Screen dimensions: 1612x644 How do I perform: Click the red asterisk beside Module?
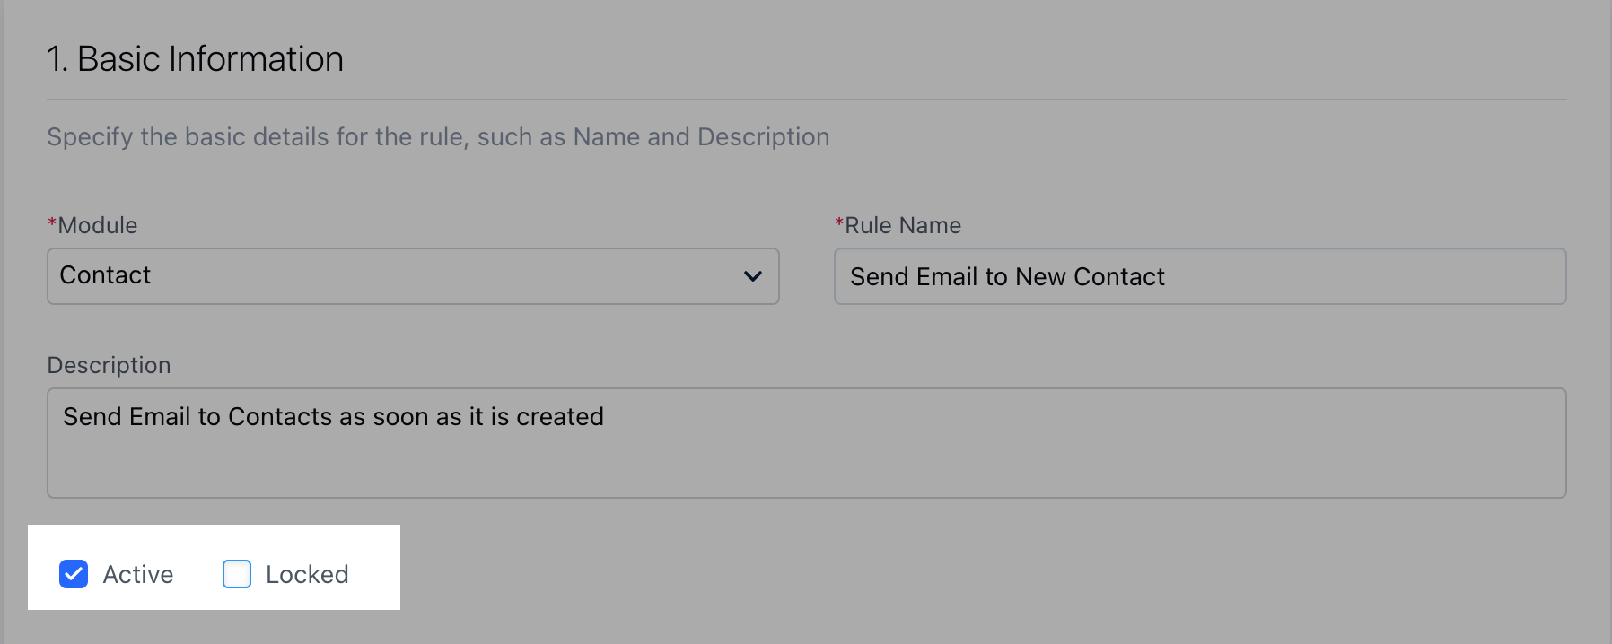click(52, 222)
